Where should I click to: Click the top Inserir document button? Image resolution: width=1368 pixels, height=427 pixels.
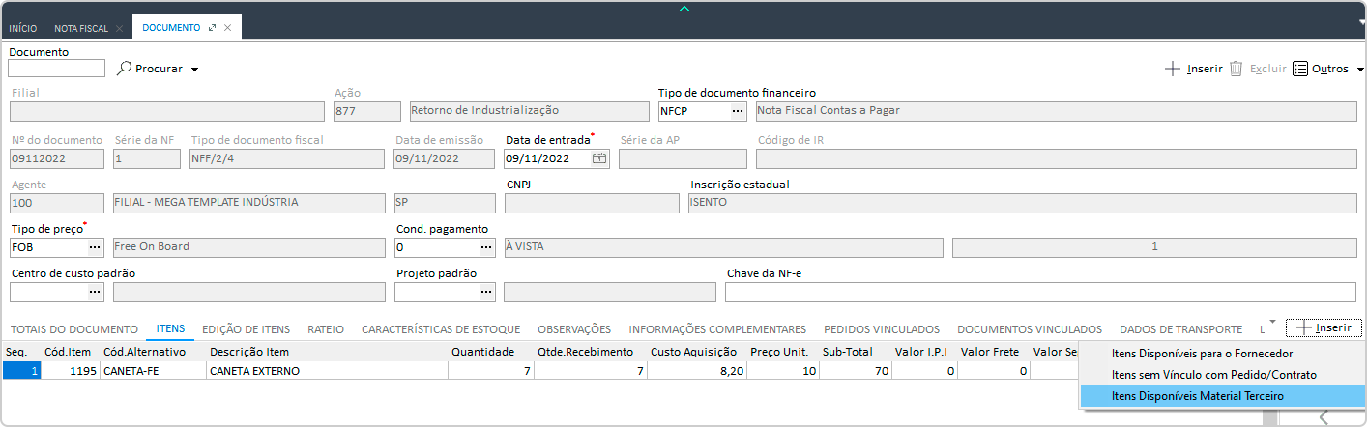pos(1194,69)
